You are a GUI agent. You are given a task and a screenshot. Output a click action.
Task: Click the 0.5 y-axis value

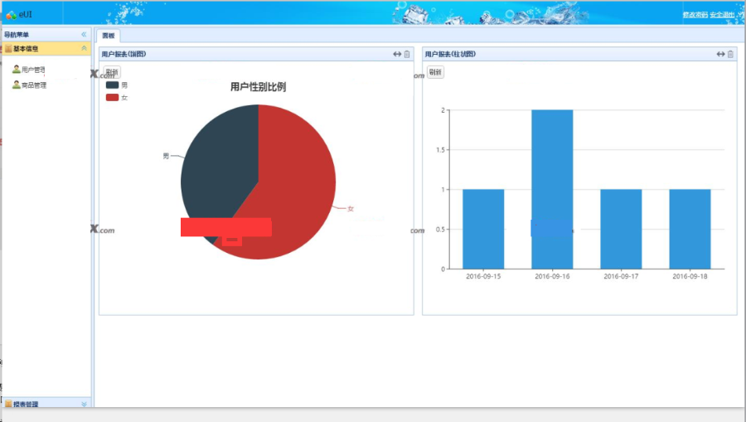coord(441,230)
